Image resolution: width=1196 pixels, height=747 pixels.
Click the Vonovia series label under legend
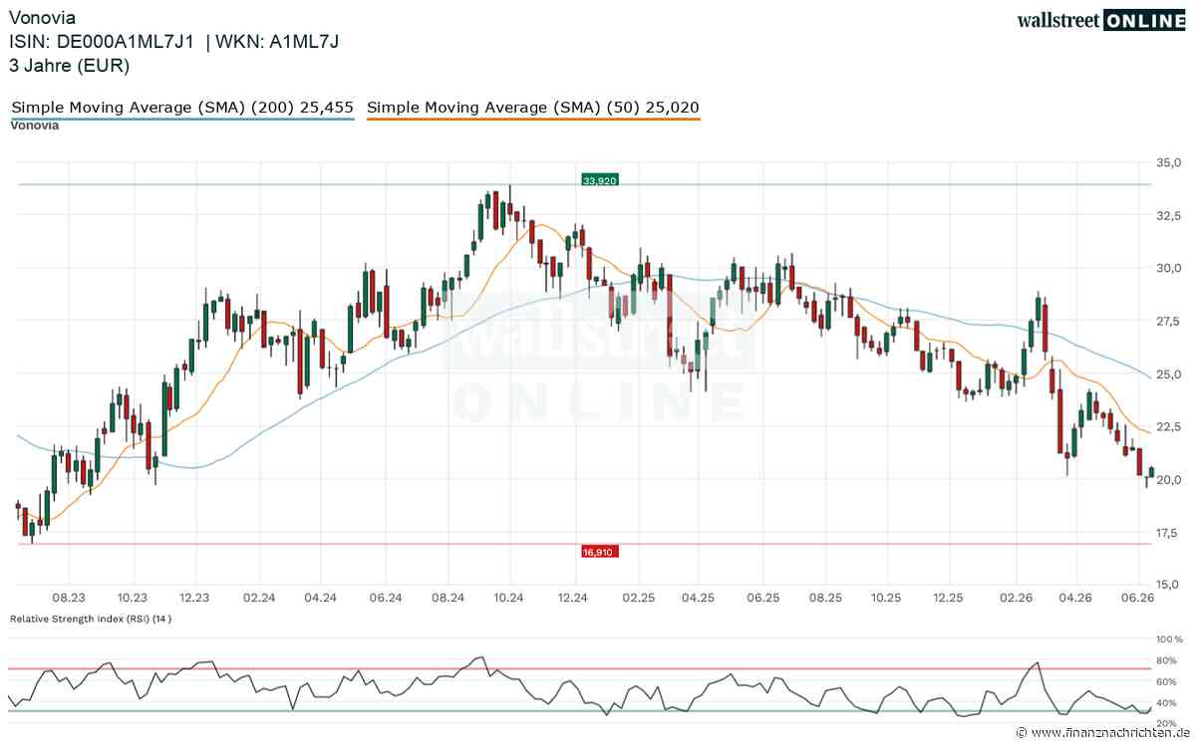[x=35, y=125]
